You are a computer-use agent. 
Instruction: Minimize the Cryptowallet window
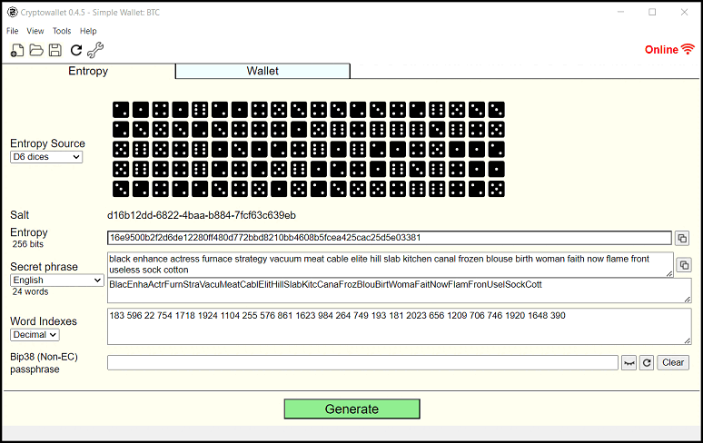621,12
